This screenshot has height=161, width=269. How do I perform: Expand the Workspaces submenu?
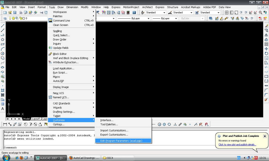[71, 12]
